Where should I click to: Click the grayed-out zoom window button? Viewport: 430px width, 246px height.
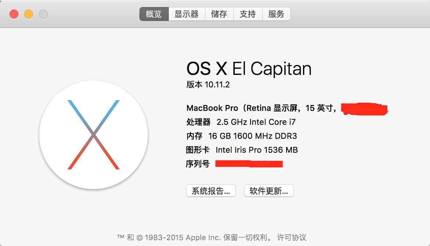pyautogui.click(x=43, y=14)
